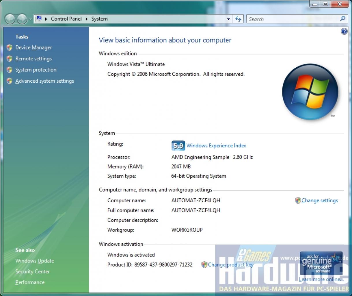Open the address bar history dropdown
352x296 pixels.
coord(229,19)
